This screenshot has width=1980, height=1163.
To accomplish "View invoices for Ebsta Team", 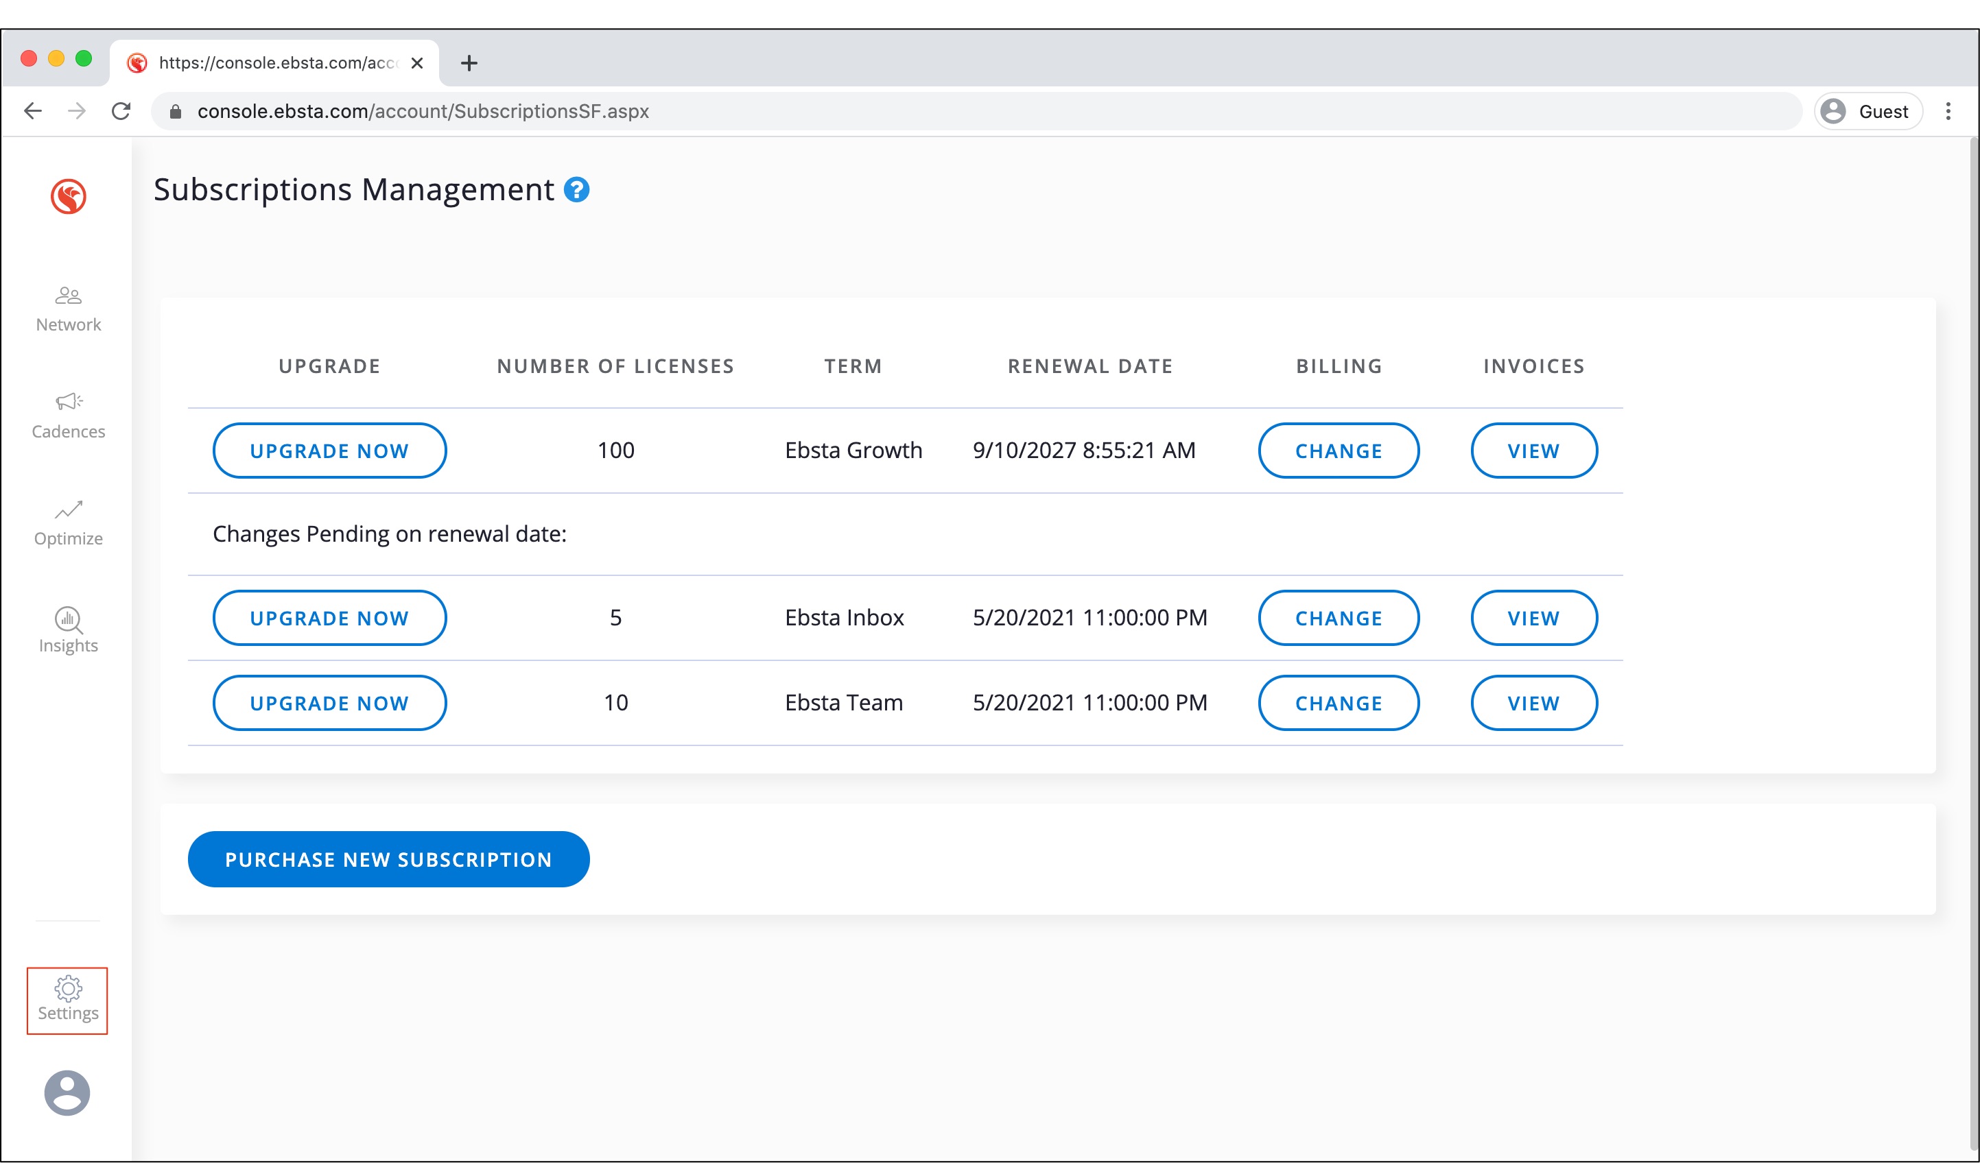I will (x=1533, y=703).
